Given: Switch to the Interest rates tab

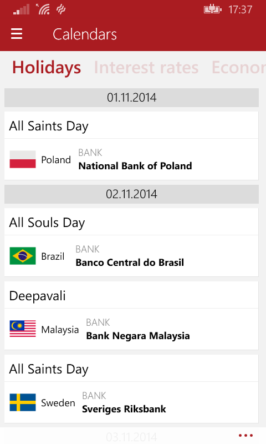Looking at the screenshot, I should pos(146,68).
